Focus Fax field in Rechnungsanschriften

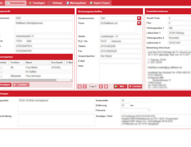click(x=120, y=51)
